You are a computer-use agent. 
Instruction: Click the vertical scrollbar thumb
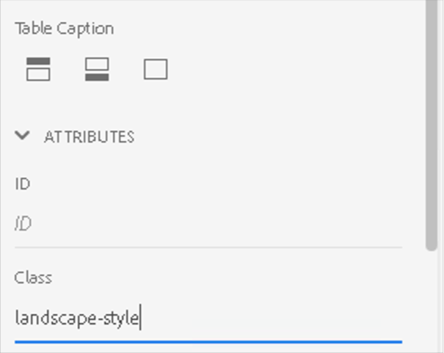(x=431, y=125)
